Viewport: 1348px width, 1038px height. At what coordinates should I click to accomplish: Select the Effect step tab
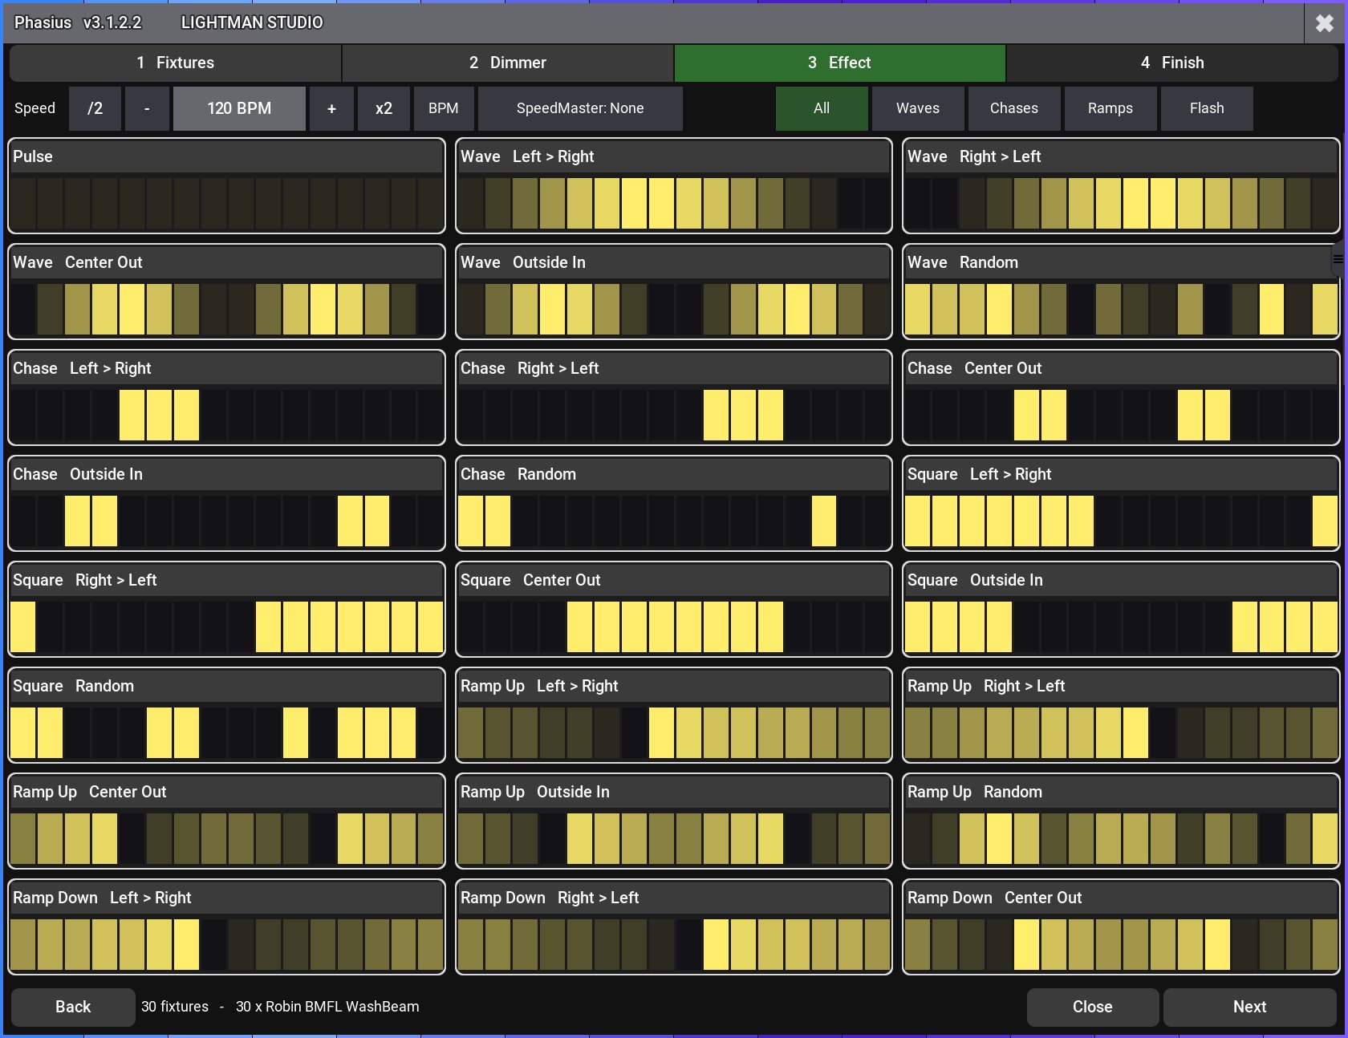pyautogui.click(x=840, y=63)
